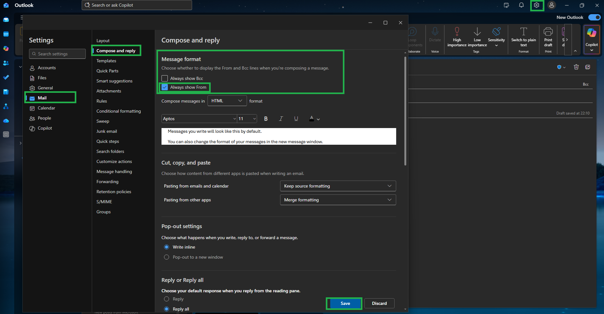
Task: Select Reply all as default response
Action: tap(167, 309)
